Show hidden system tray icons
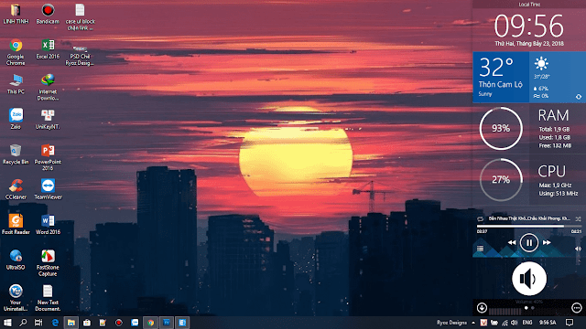Image resolution: width=586 pixels, height=329 pixels. [473, 323]
